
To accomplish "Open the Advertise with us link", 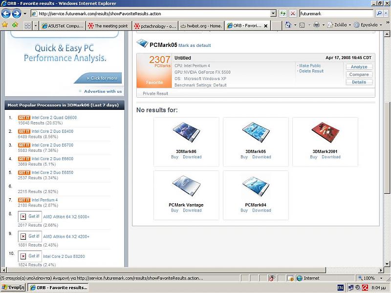I will (x=103, y=91).
